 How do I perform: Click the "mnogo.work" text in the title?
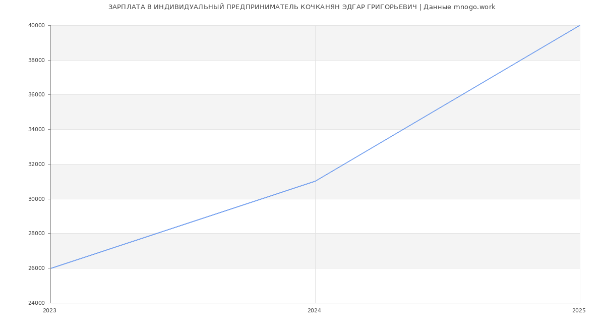[x=474, y=7]
